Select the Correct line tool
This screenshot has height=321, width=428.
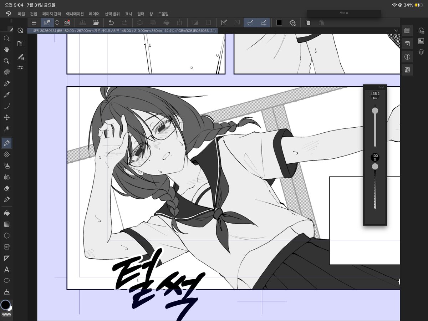coord(6,292)
